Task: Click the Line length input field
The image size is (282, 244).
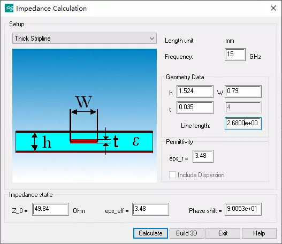Action: pos(243,124)
